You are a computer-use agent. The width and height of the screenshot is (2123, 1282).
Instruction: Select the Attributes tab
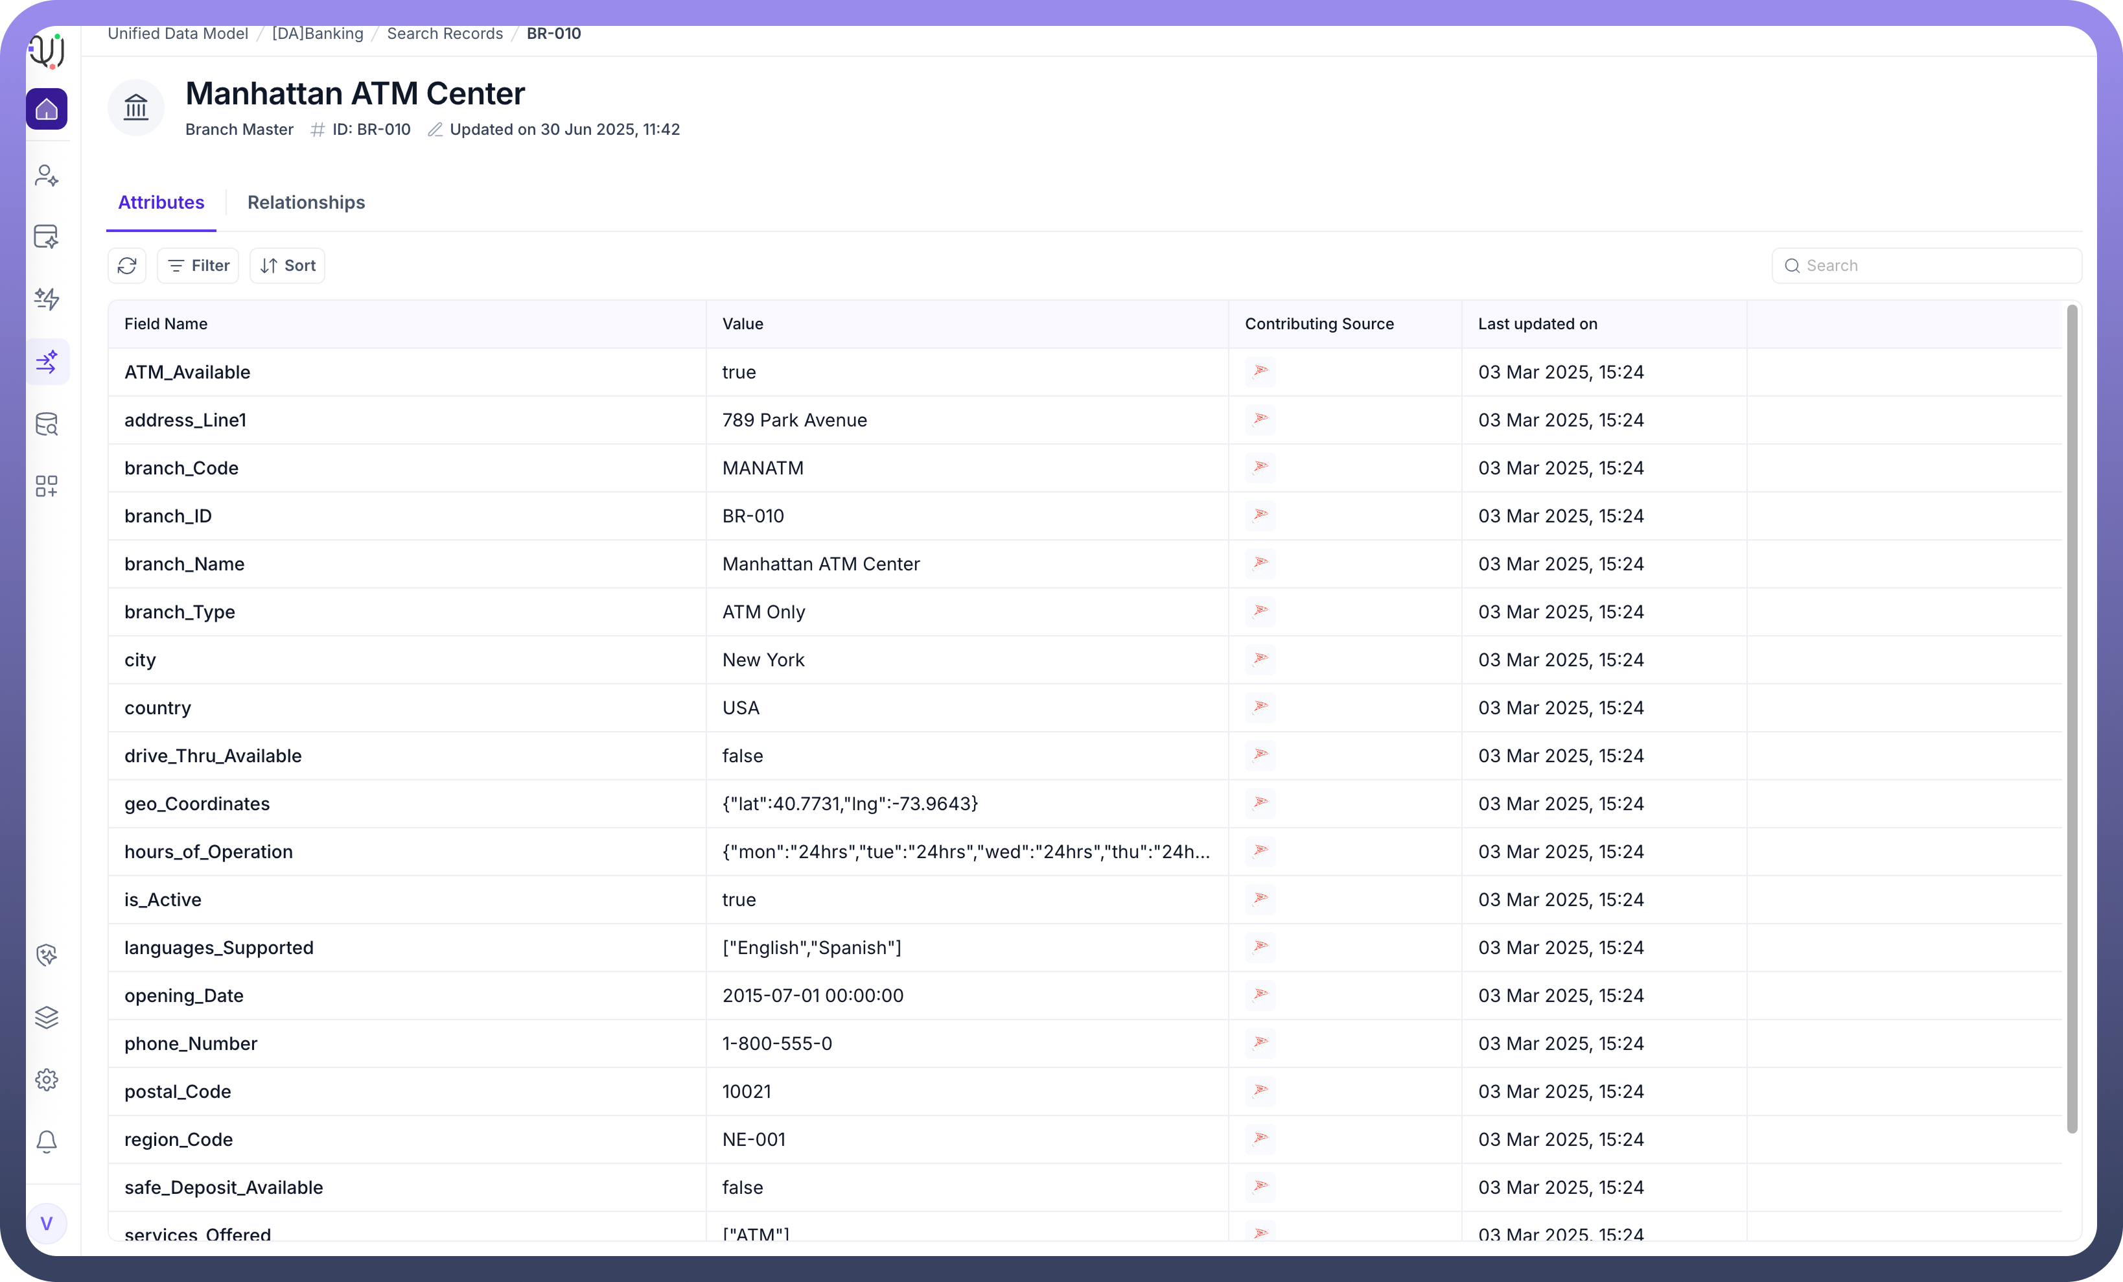point(161,202)
